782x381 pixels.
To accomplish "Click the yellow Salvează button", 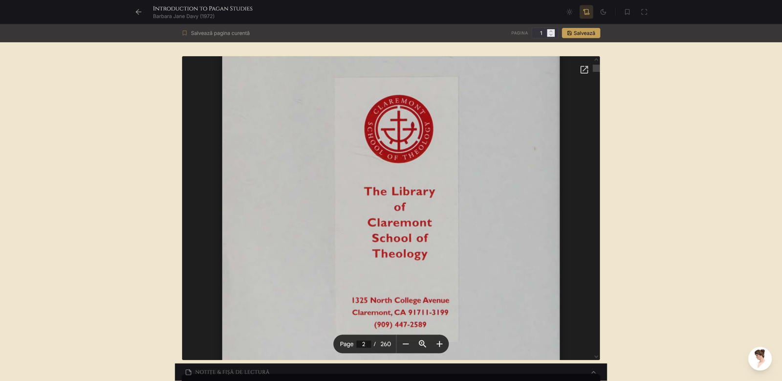I will pyautogui.click(x=581, y=33).
